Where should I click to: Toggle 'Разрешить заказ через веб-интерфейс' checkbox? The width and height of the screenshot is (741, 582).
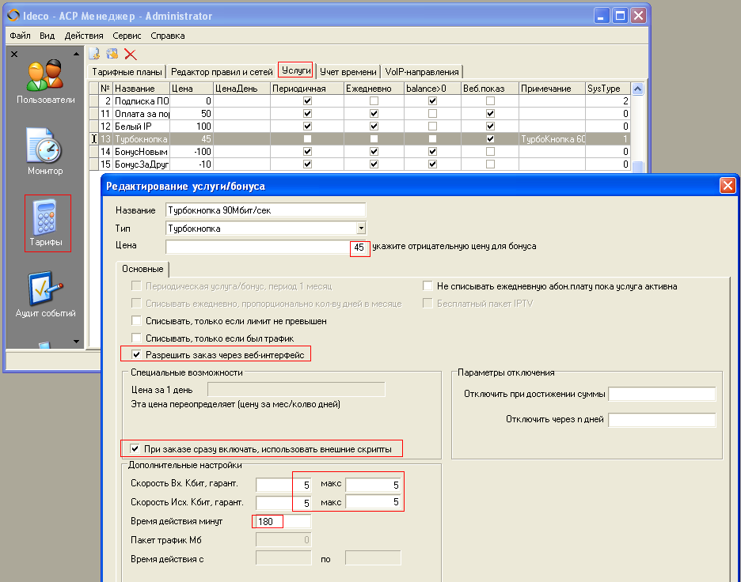138,354
